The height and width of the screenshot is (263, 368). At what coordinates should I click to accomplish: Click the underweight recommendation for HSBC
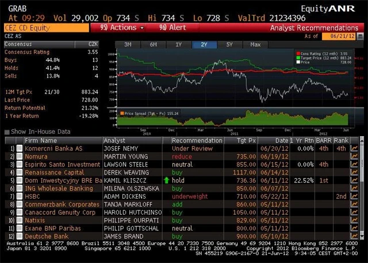(190, 196)
